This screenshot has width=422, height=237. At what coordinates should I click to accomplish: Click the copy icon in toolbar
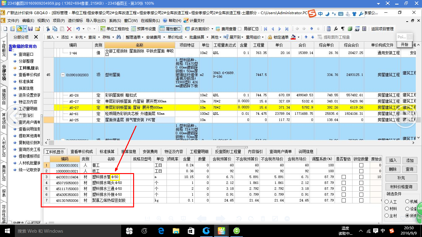55,29
